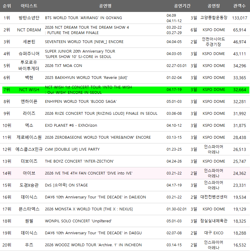Screen dimensions: 250x251
Task: Click date range 03.06-08
Action: click(x=174, y=114)
